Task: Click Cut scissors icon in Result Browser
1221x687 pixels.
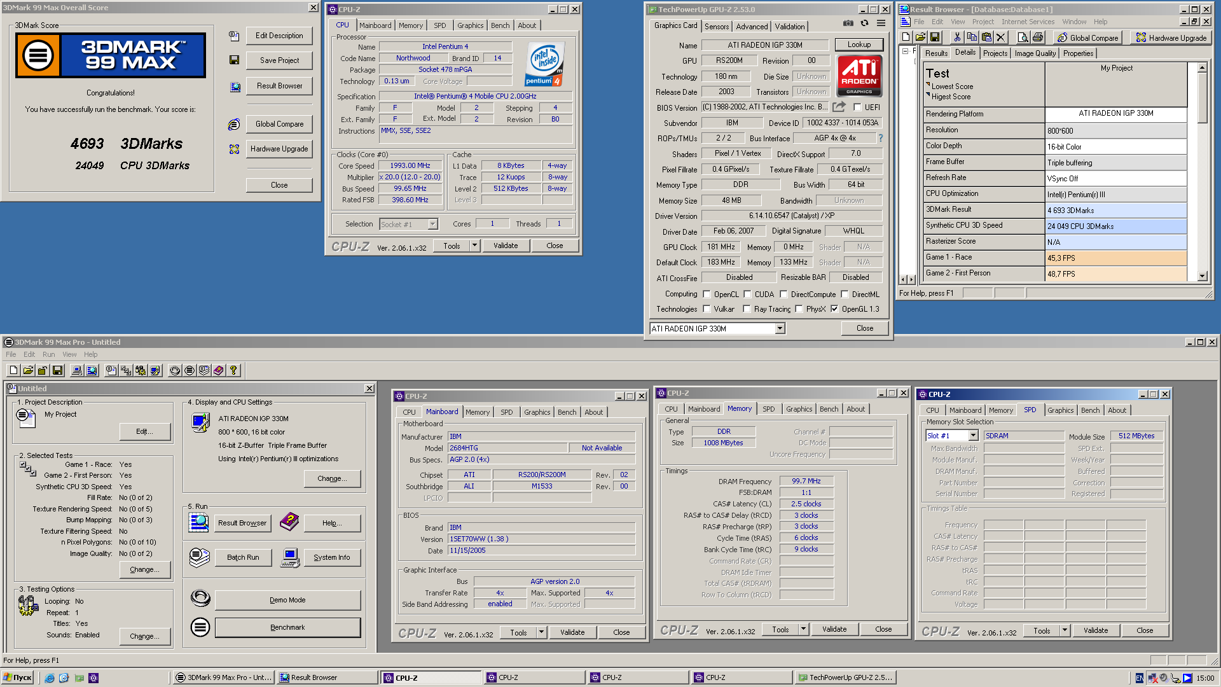Action: point(957,38)
